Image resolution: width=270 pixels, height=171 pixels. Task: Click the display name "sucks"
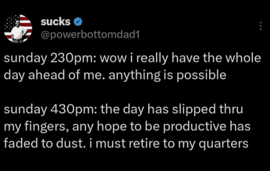click(56, 22)
